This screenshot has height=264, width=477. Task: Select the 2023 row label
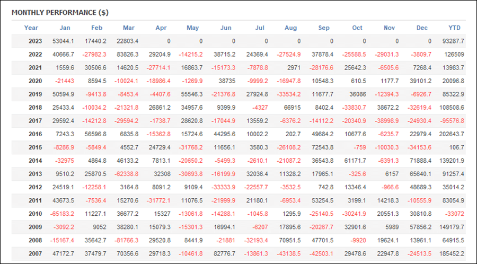(36, 41)
